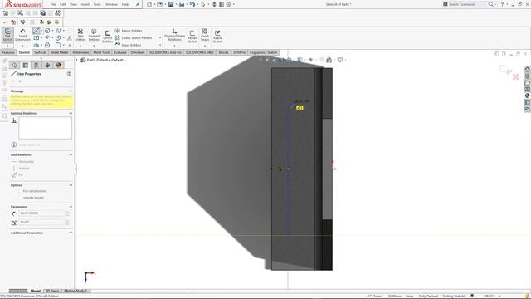Click the Print icon
This screenshot has width=531, height=299.
[x=182, y=4]
